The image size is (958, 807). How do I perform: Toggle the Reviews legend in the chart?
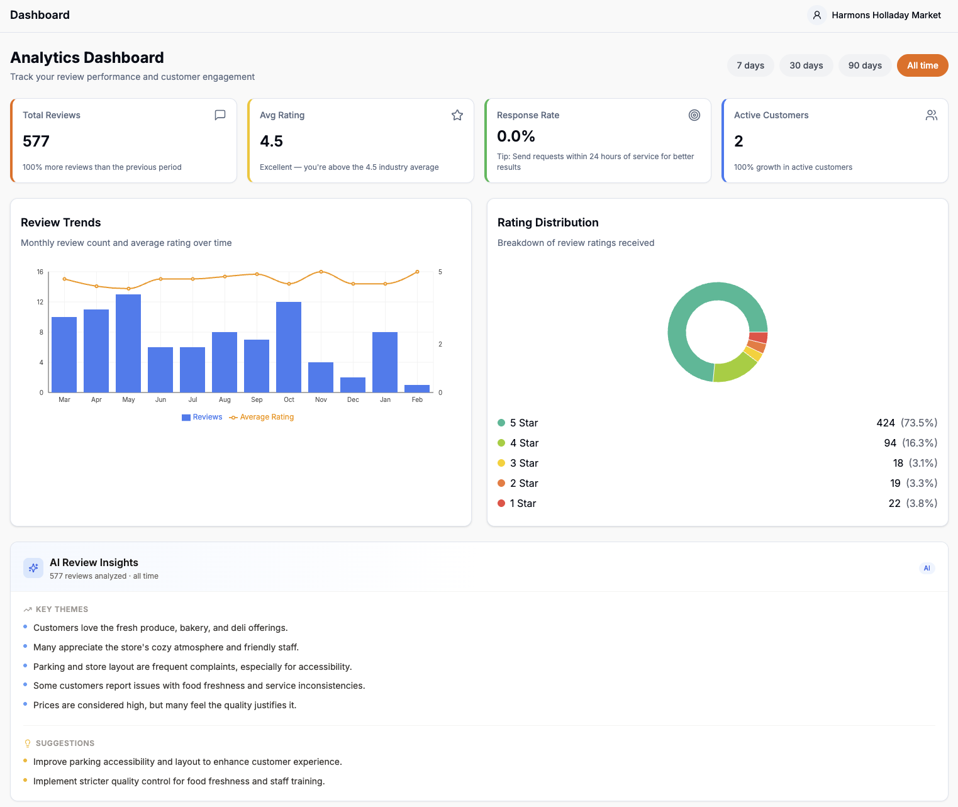[x=202, y=417]
